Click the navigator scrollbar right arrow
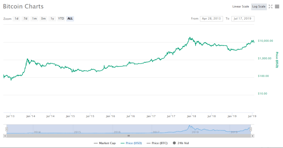Image resolution: width=283 pixels, height=148 pixels. [252, 136]
